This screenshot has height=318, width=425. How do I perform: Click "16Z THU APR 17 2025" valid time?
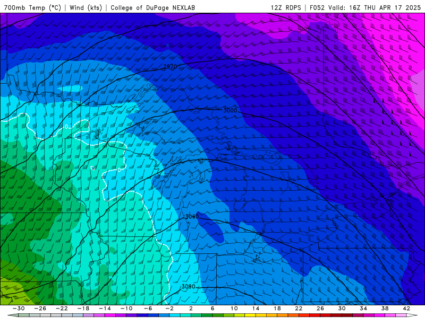pyautogui.click(x=385, y=7)
